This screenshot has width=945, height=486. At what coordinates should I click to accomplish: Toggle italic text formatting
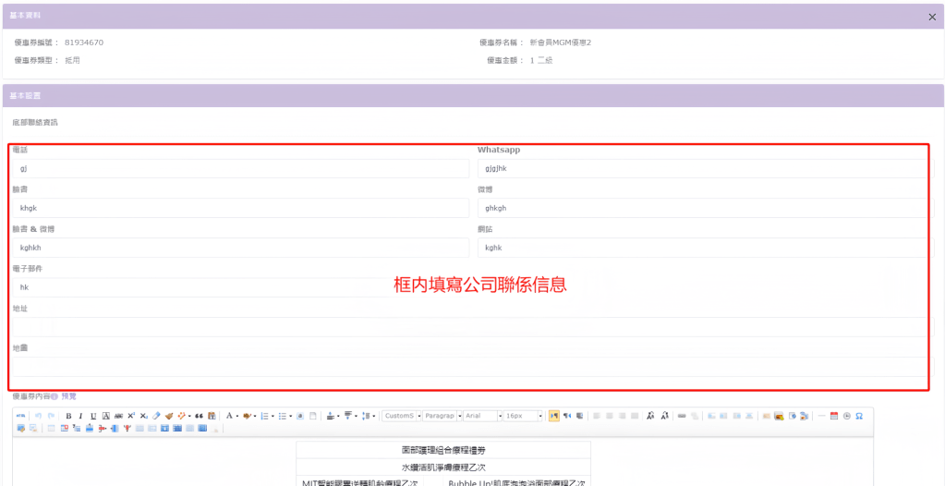[x=81, y=416]
